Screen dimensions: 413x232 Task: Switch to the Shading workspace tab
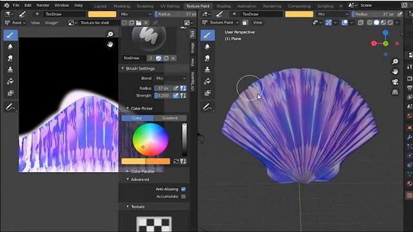pos(224,6)
